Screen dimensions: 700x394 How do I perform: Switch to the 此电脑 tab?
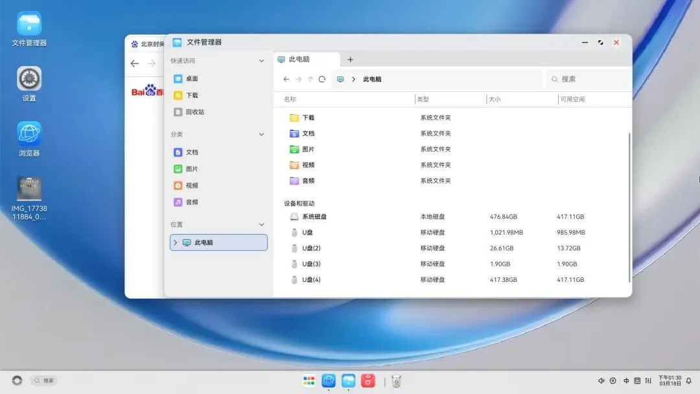pos(306,60)
